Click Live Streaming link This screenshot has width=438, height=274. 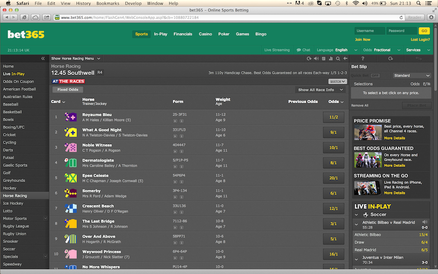277,50
